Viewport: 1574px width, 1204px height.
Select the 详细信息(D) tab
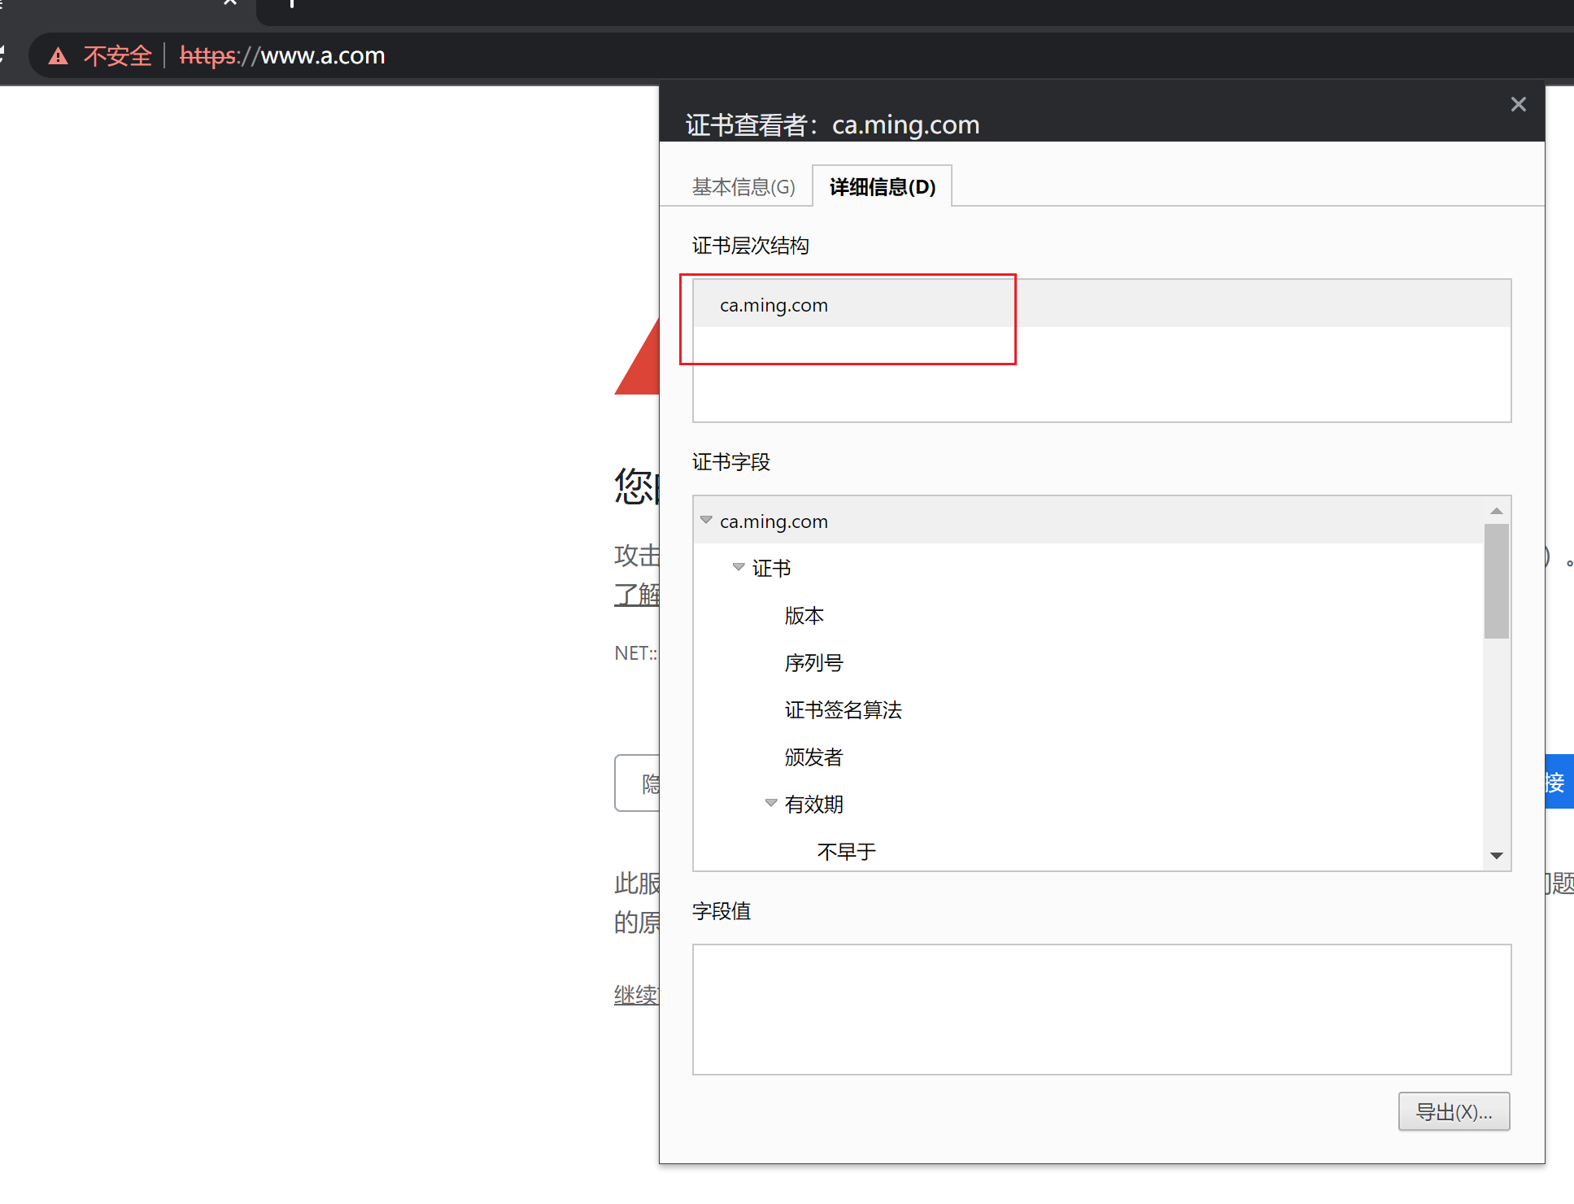(882, 187)
